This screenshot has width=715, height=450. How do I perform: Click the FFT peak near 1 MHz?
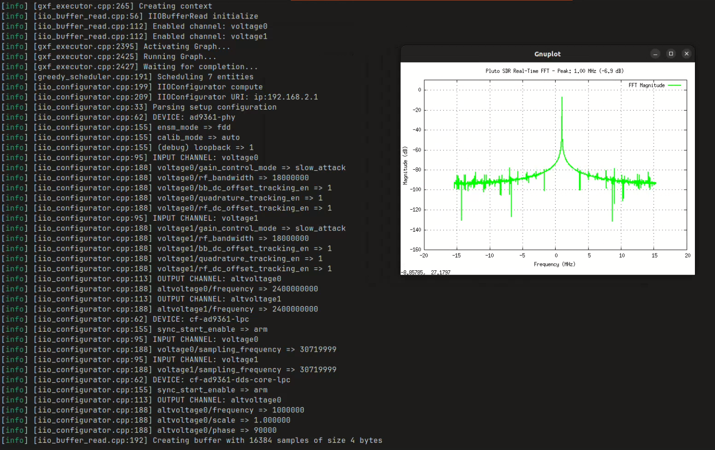coord(562,98)
